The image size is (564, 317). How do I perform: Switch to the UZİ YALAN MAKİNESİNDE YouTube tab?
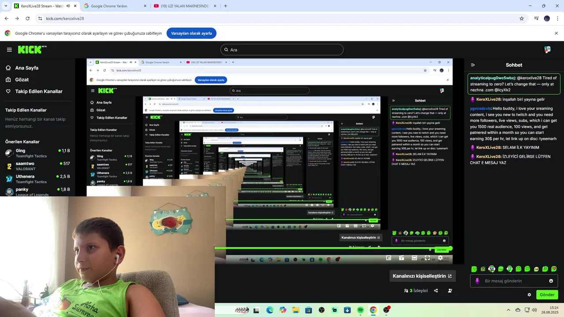[x=185, y=6]
